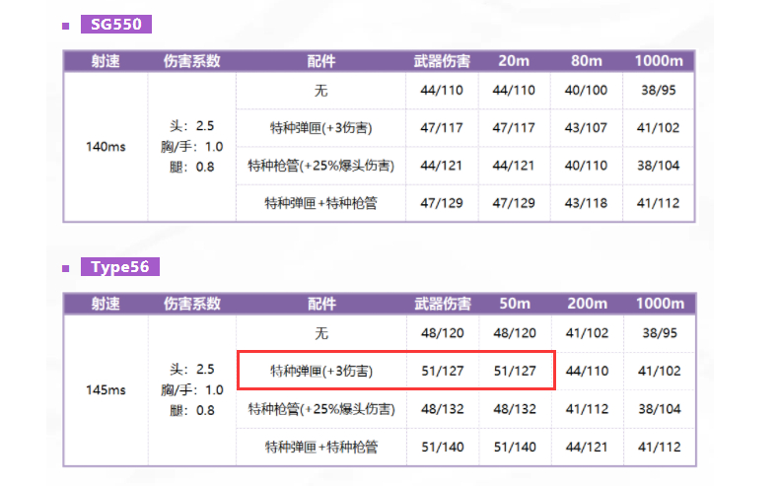778x486 pixels.
Task: Select the 伤害系数 header in SG550 table
Action: 192,61
